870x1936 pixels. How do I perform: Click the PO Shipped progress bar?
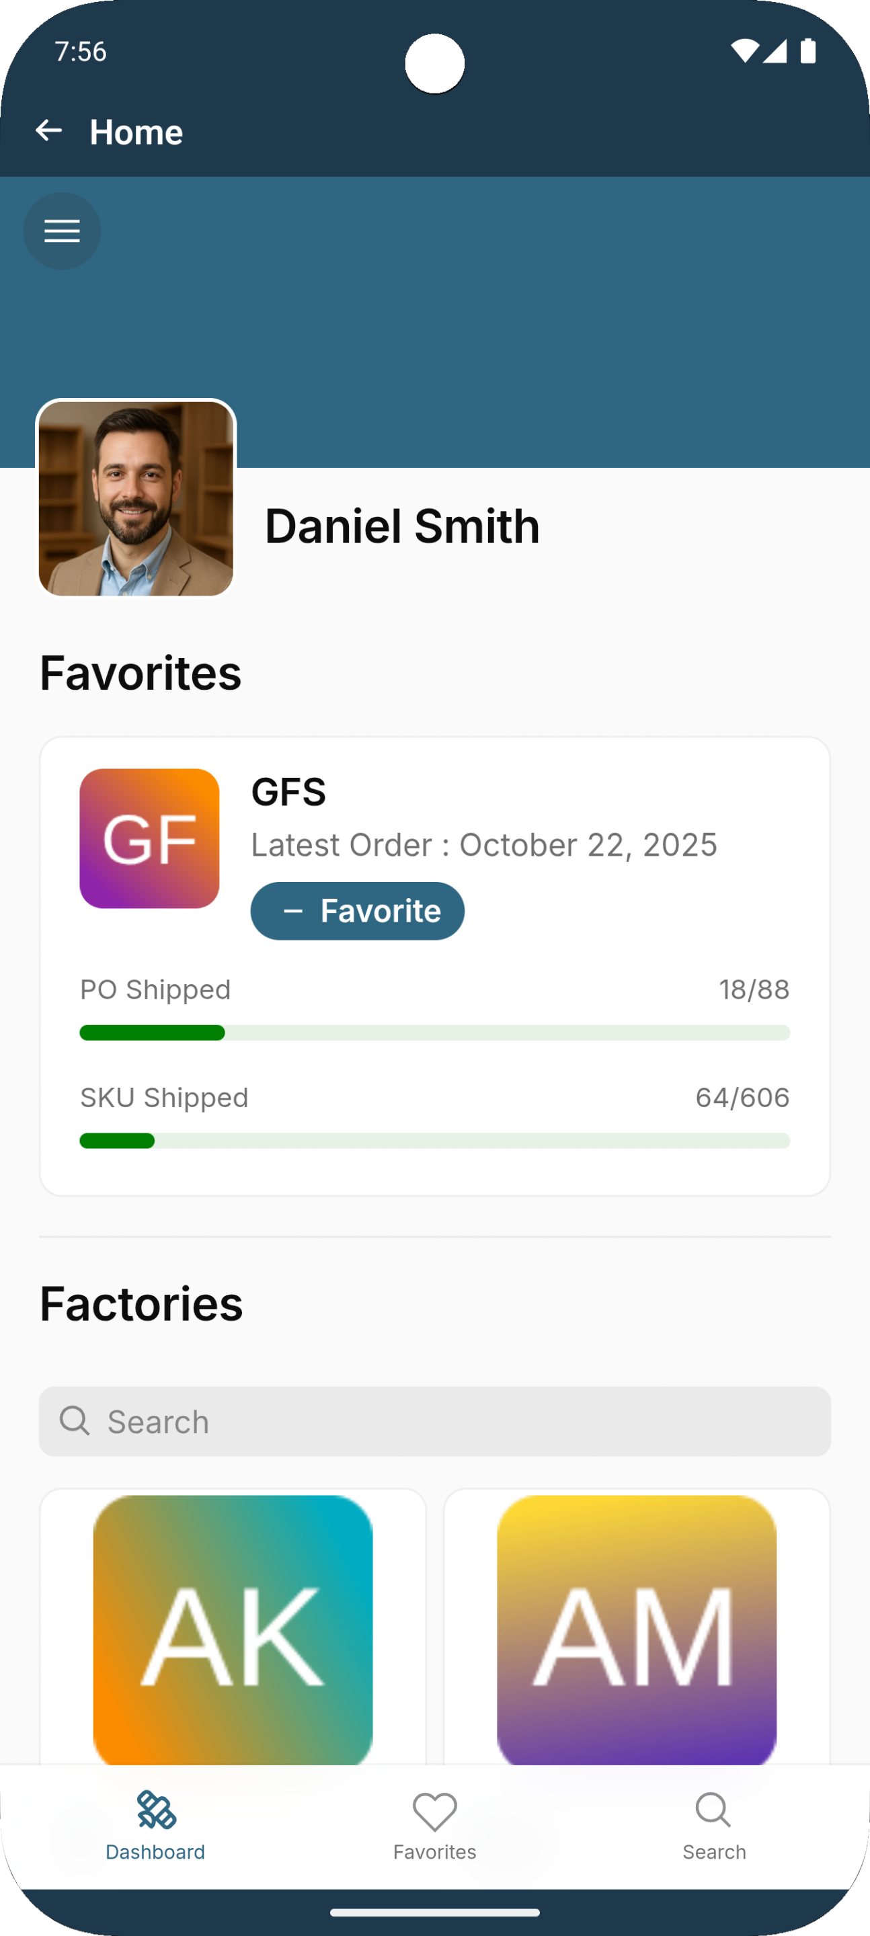point(434,1033)
